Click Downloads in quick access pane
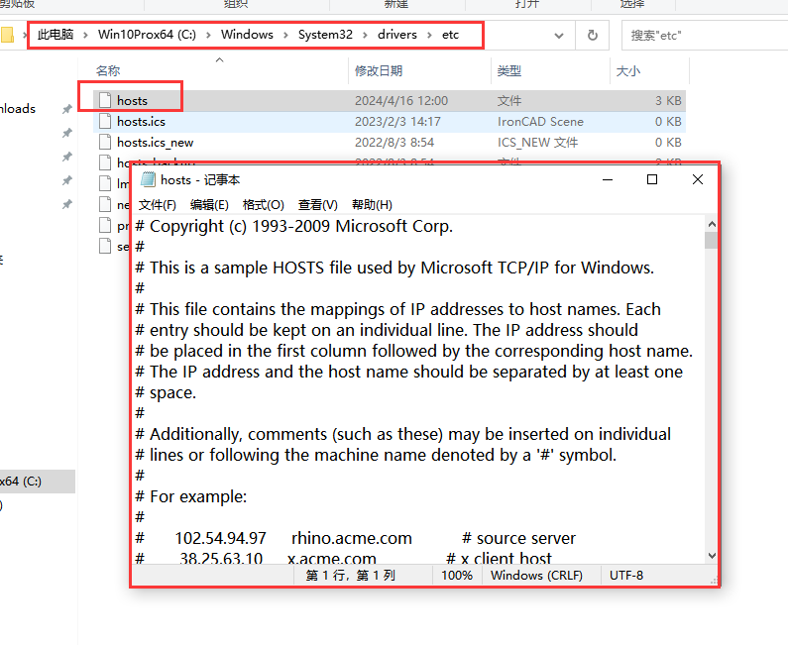The height and width of the screenshot is (645, 788). pos(18,109)
